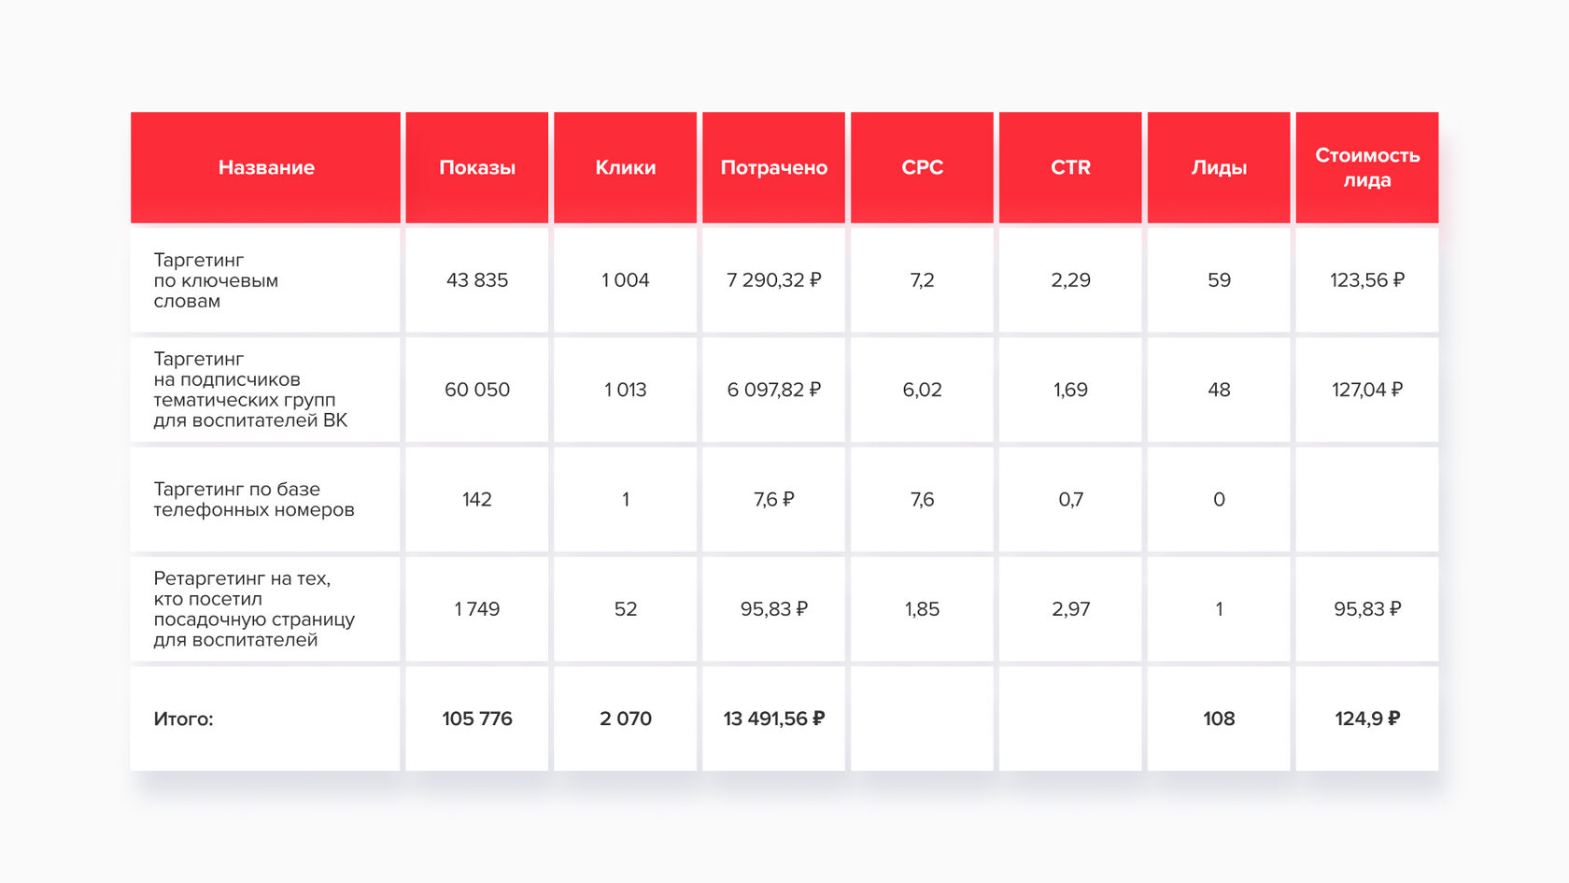Viewport: 1569px width, 883px height.
Task: Select the CPC value 7,2
Action: click(922, 280)
